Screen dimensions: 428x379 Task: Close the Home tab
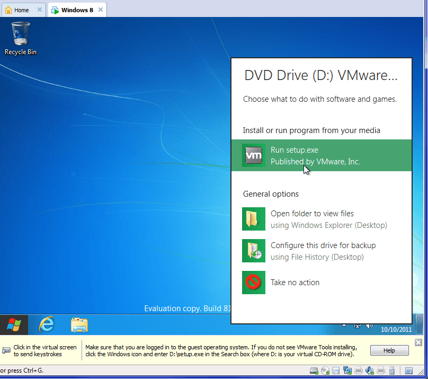(x=40, y=10)
